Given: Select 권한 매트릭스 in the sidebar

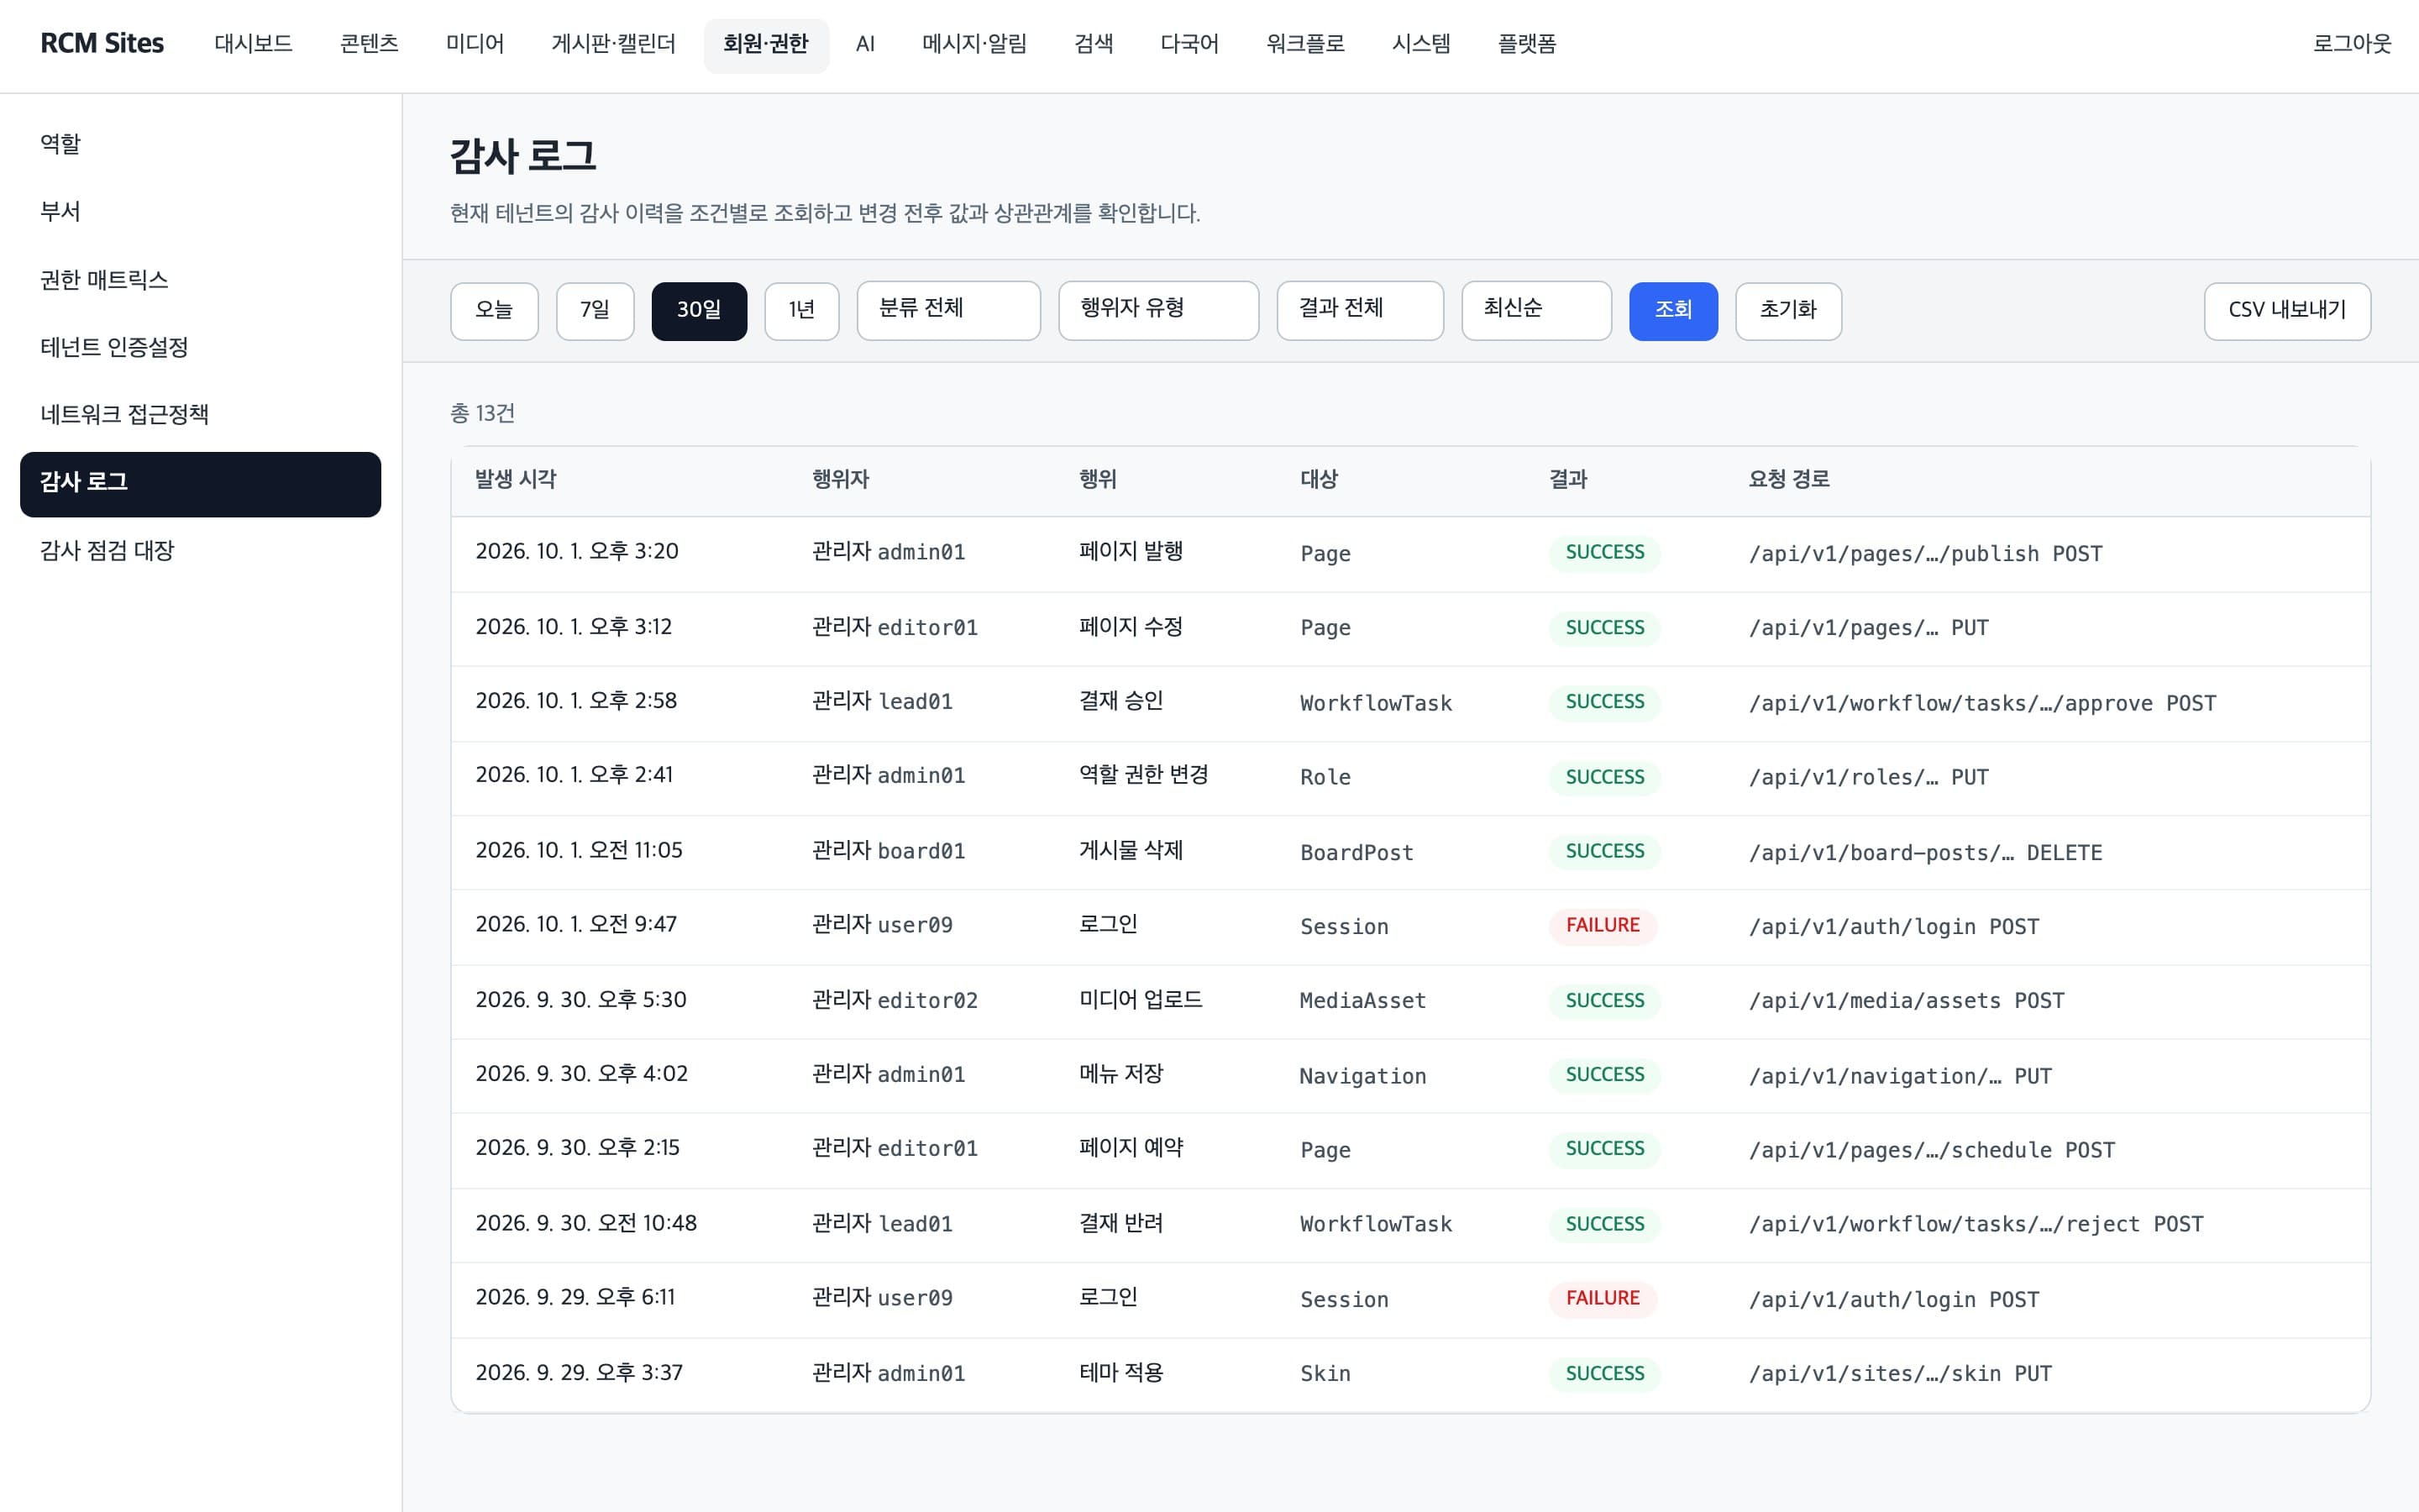Looking at the screenshot, I should (200, 280).
